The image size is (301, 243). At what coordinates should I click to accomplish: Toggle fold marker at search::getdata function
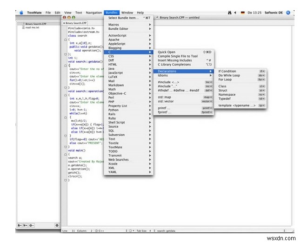coord(66,66)
